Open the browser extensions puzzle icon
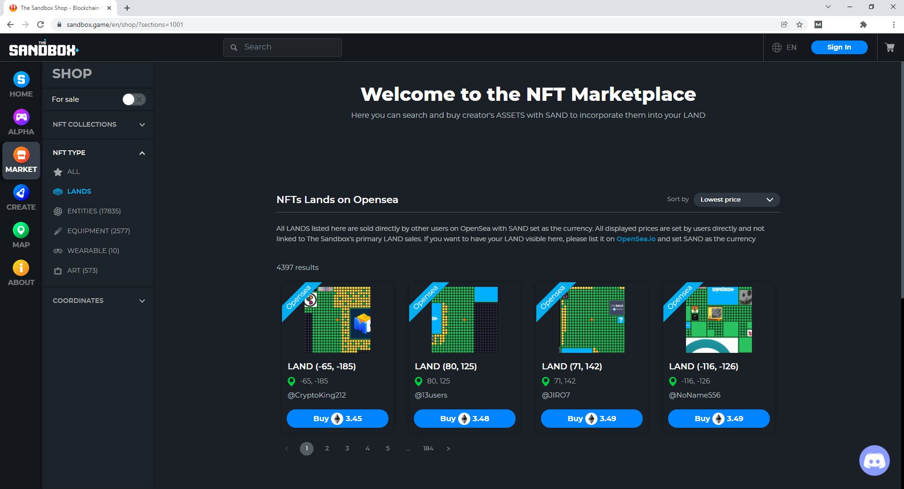Screen dimensions: 904x489 tap(864, 24)
